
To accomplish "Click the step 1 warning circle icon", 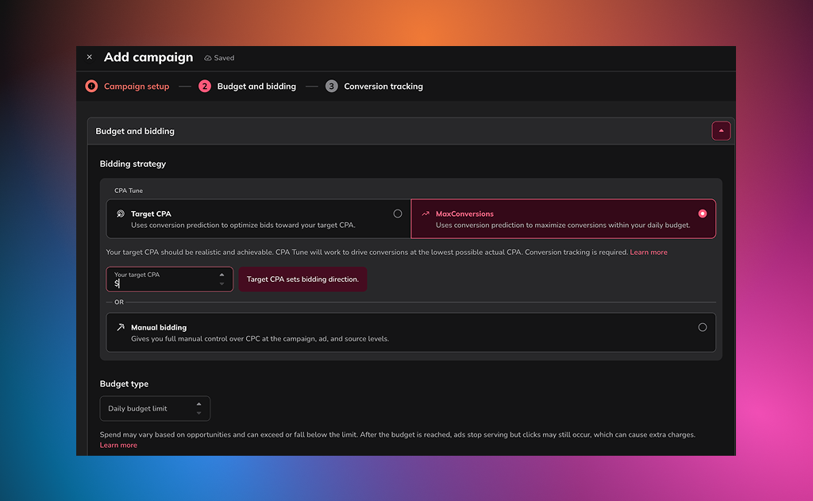I will (x=91, y=86).
